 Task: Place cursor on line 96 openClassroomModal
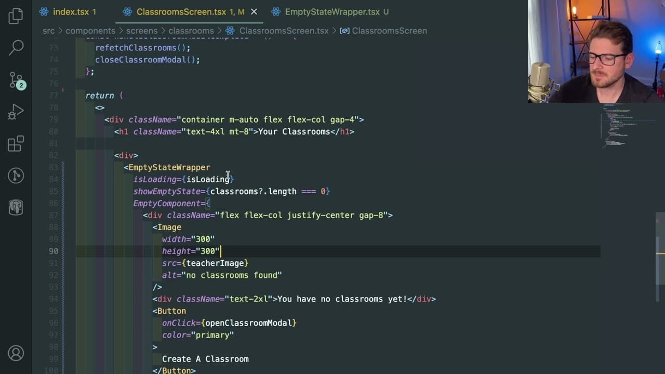[x=248, y=323]
